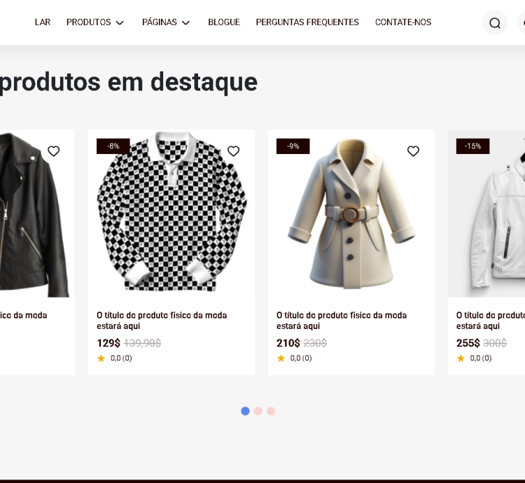This screenshot has width=525, height=483.
Task: Open Perguntas Frequentes menu item
Action: click(307, 22)
